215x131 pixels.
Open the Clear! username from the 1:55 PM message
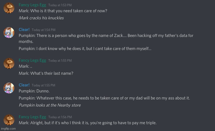click(24, 85)
